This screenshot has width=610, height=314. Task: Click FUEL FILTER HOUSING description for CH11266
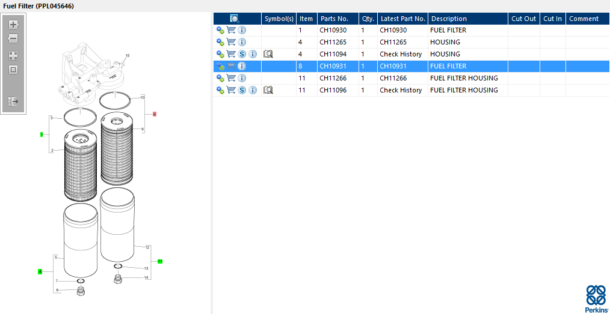[x=464, y=78]
